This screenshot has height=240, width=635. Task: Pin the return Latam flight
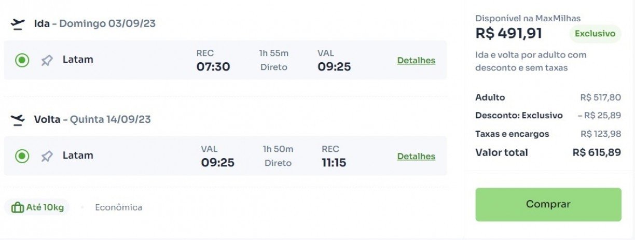47,156
